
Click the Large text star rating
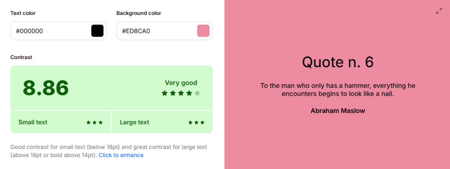coord(196,122)
